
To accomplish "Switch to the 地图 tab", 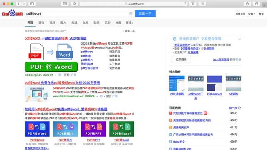I will pyautogui.click(x=118, y=22).
